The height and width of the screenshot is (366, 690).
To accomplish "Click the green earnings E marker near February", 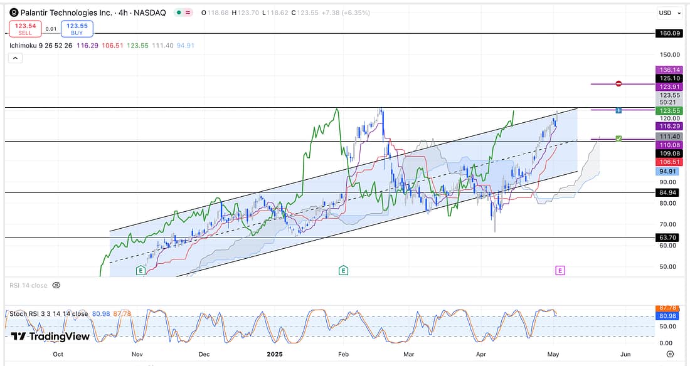I will tap(343, 270).
